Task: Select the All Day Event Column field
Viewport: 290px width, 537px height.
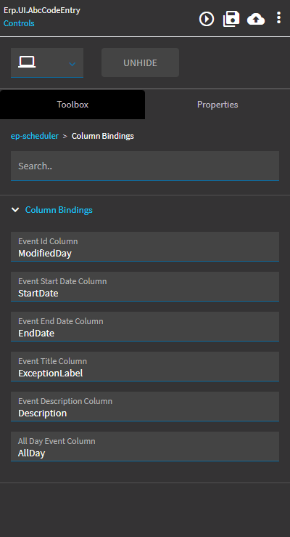Action: [145, 446]
